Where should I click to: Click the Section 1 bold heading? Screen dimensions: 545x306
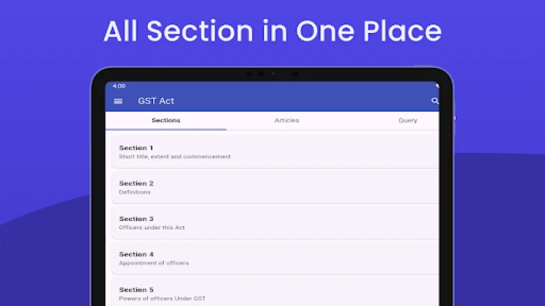tap(136, 148)
